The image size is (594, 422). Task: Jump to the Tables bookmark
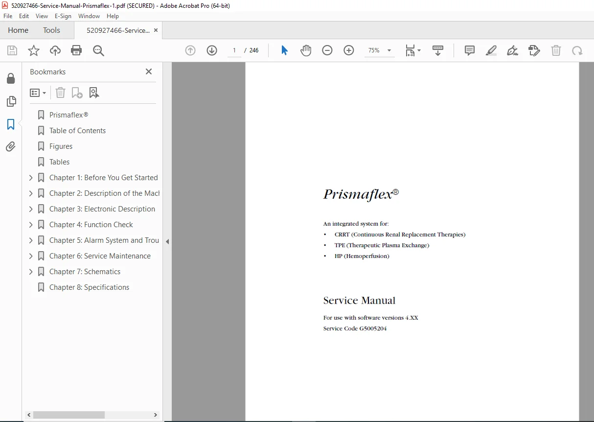[59, 162]
